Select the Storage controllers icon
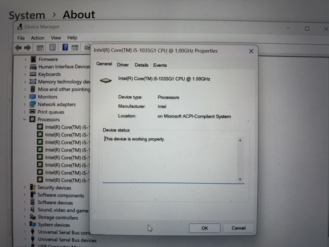This screenshot has width=329, height=247. [x=32, y=217]
